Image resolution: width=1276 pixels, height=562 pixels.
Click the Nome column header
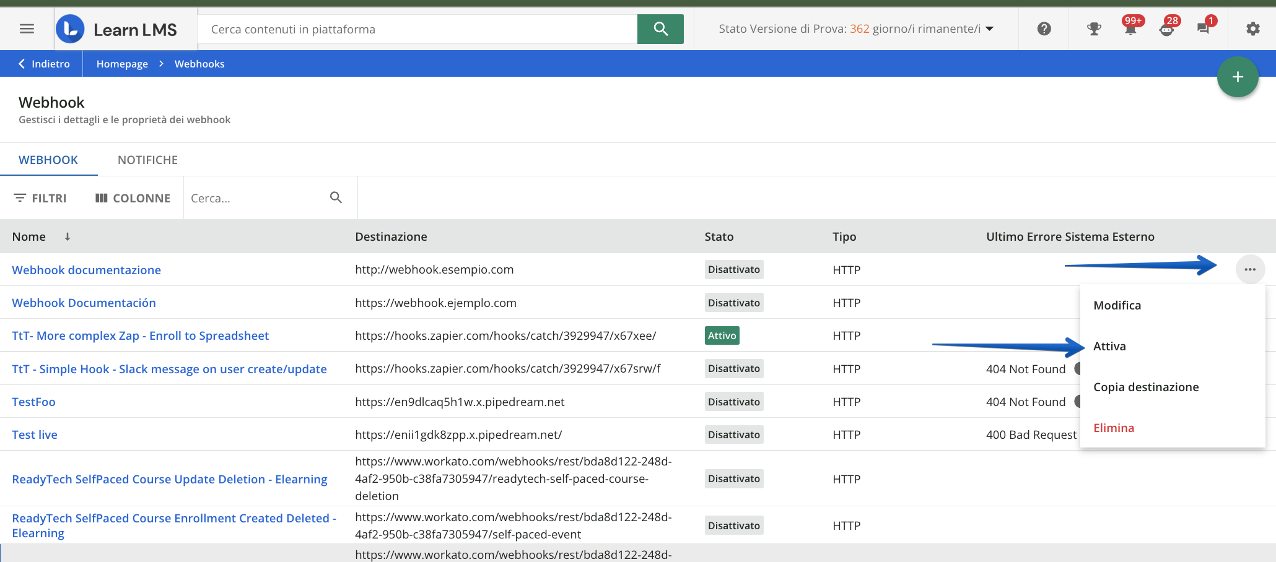(x=29, y=236)
